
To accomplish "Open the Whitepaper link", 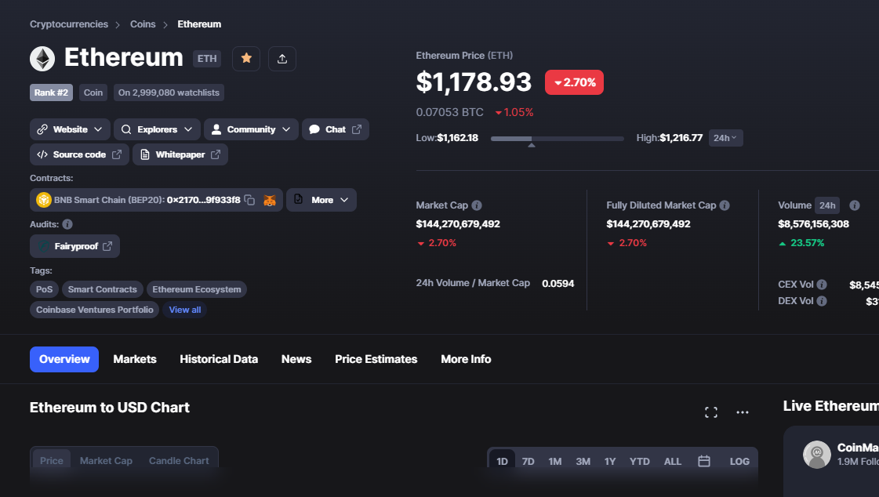I will pos(180,154).
